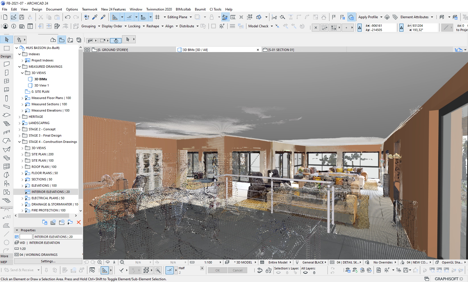
Task: Click the Model Check button
Action: pyautogui.click(x=258, y=26)
